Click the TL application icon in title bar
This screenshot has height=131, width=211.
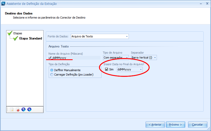click(3, 4)
